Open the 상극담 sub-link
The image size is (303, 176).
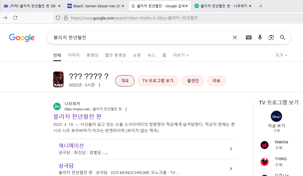click(66, 166)
